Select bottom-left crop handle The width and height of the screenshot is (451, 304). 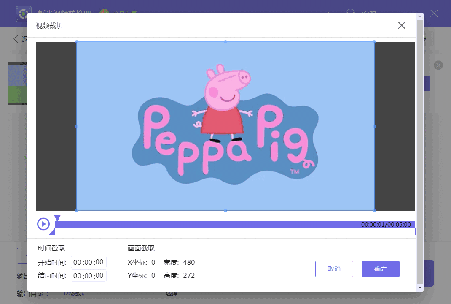click(77, 211)
